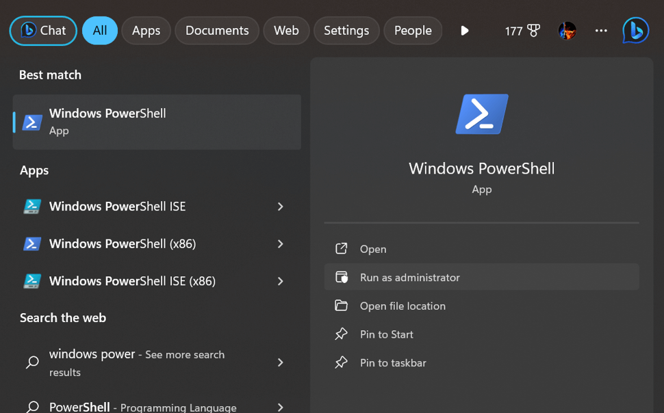The height and width of the screenshot is (413, 664).
Task: Select Windows PowerShell ISE (x86) result
Action: tap(157, 281)
